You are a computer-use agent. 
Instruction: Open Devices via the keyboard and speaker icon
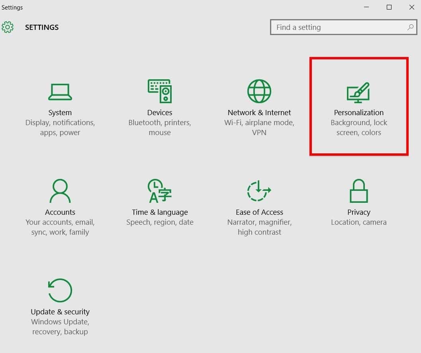click(159, 91)
